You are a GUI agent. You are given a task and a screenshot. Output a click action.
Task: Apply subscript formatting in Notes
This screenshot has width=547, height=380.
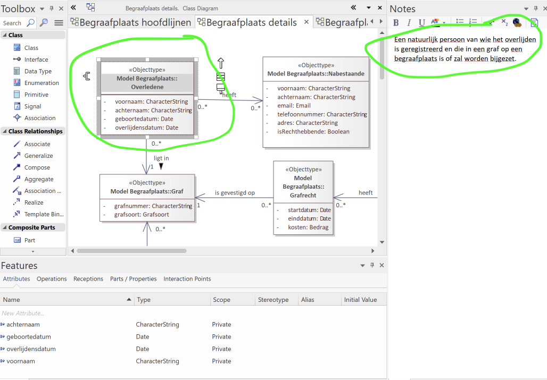coord(504,22)
